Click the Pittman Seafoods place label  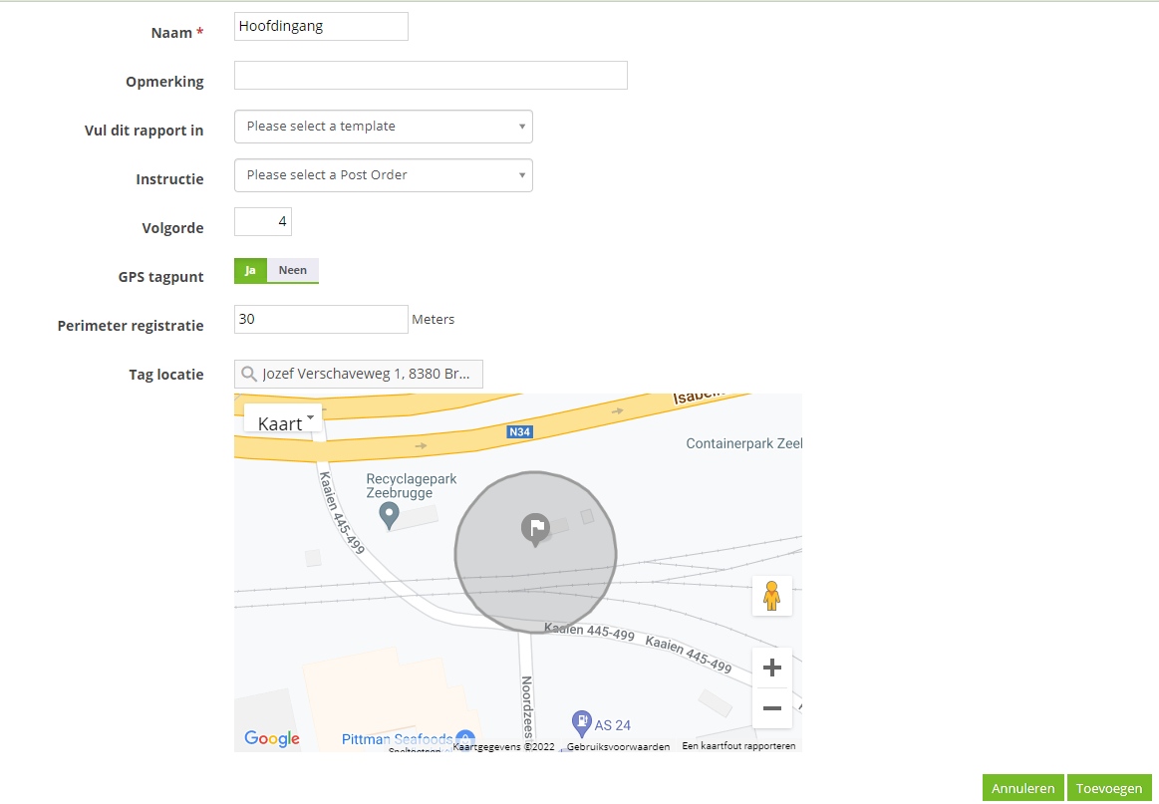click(397, 739)
